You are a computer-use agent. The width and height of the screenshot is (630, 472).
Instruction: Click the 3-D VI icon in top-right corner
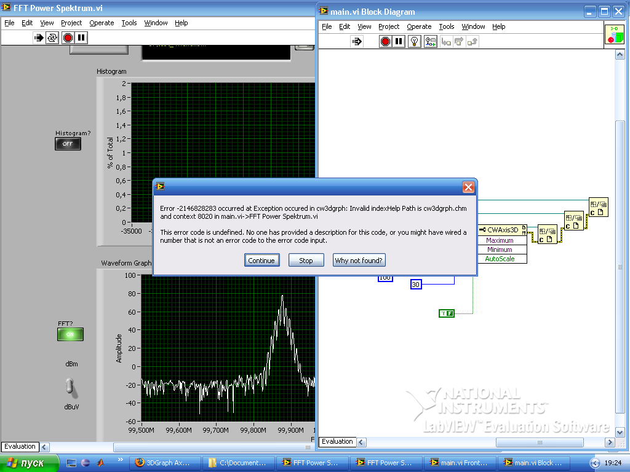[614, 35]
